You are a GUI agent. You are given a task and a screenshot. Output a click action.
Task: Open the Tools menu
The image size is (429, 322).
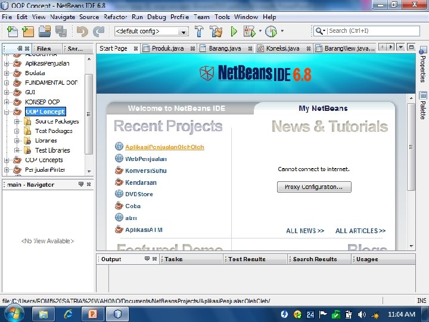click(x=222, y=17)
